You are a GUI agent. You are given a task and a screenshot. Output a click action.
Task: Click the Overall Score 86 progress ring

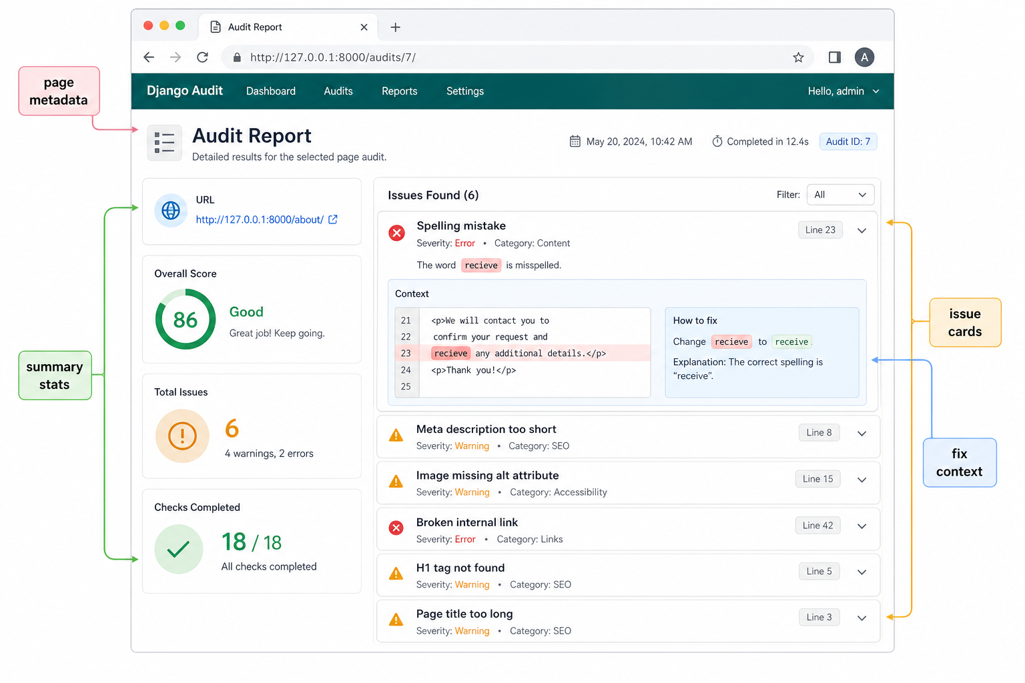click(x=186, y=319)
